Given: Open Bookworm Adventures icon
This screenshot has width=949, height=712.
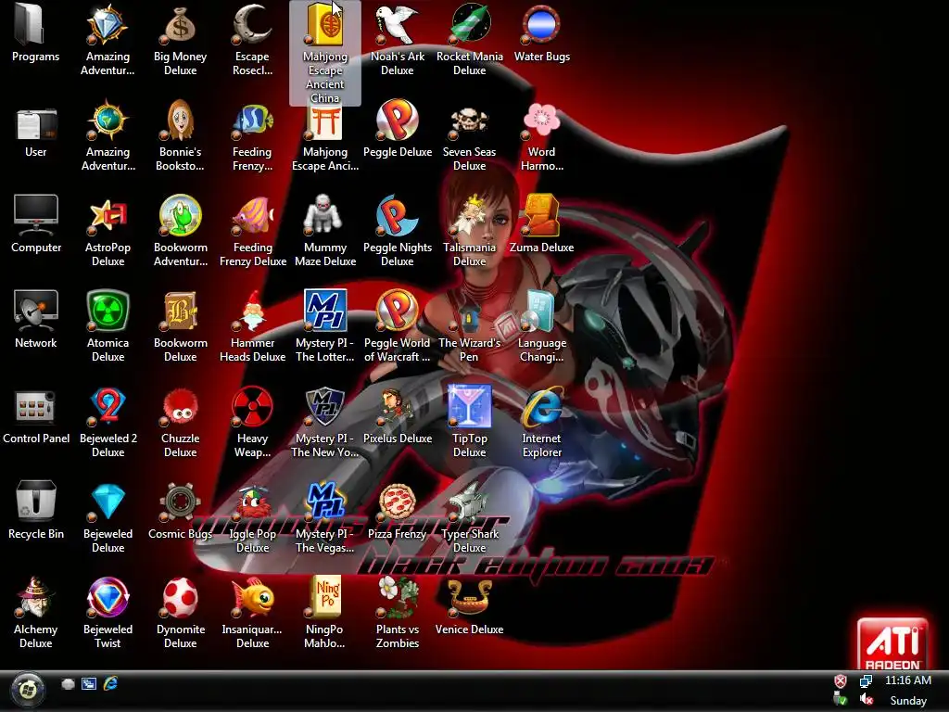Looking at the screenshot, I should [x=180, y=216].
